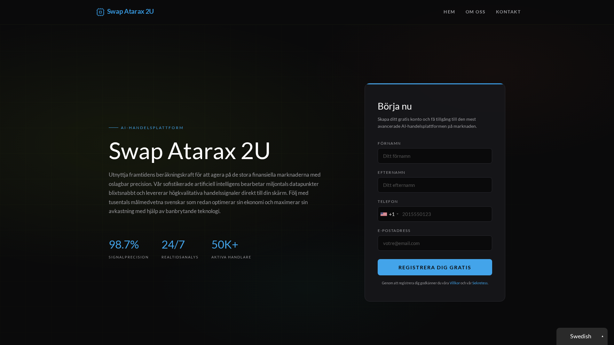Click the Registrera dig gratis button
This screenshot has width=614, height=345.
coord(435,267)
